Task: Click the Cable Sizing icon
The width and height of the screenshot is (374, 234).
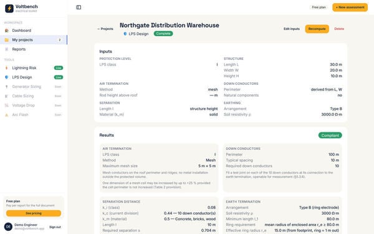Action: pyautogui.click(x=7, y=96)
